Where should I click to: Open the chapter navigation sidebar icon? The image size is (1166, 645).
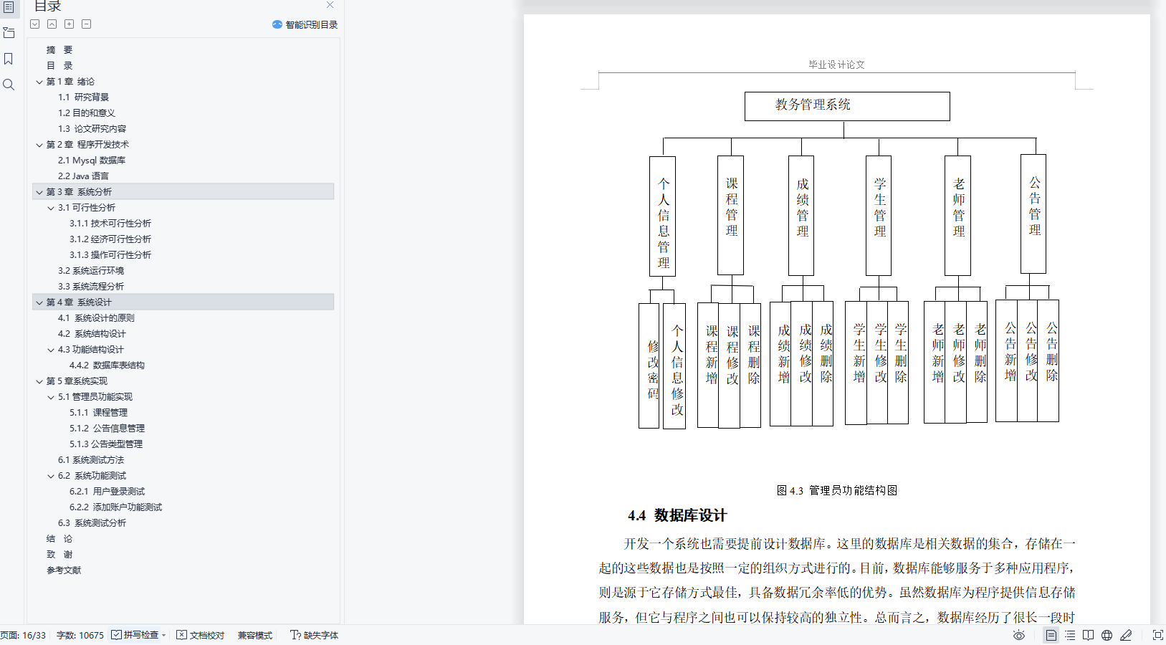pyautogui.click(x=9, y=33)
